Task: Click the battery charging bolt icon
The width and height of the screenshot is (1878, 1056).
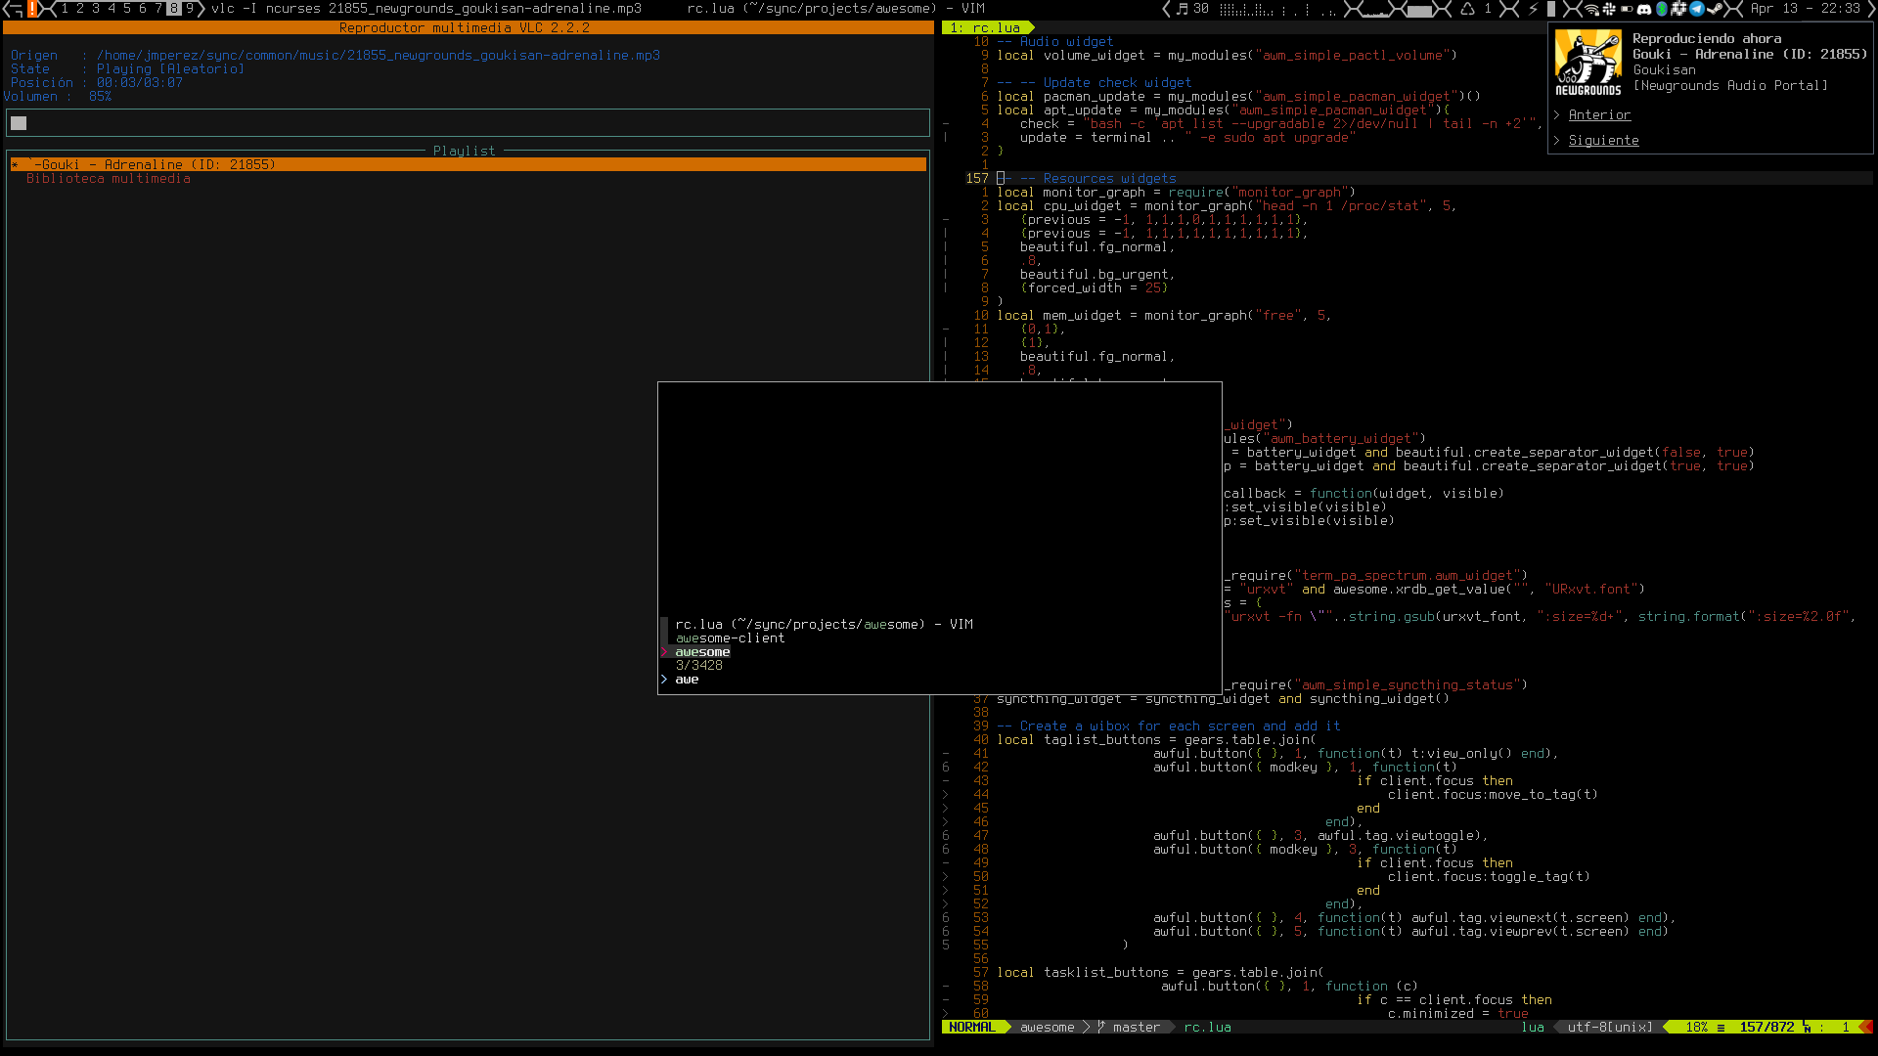Action: (x=1533, y=9)
